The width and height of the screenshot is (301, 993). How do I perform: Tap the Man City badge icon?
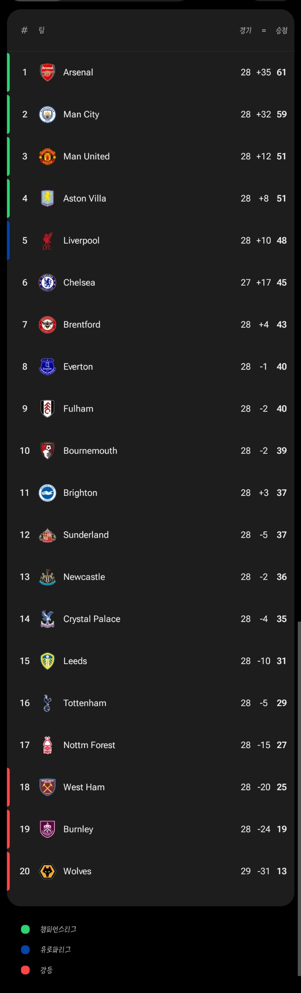47,115
